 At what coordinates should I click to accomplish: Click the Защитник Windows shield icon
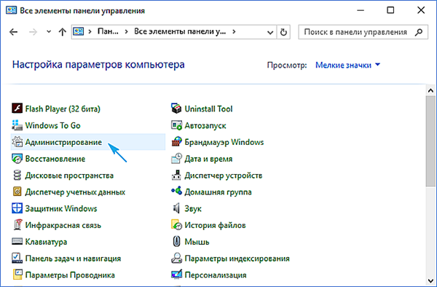[x=17, y=208]
